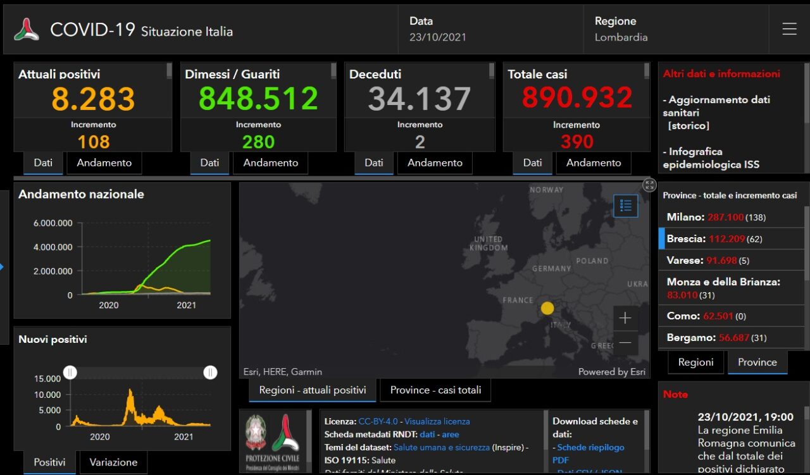Show Province - casi totali map tab

pos(435,390)
